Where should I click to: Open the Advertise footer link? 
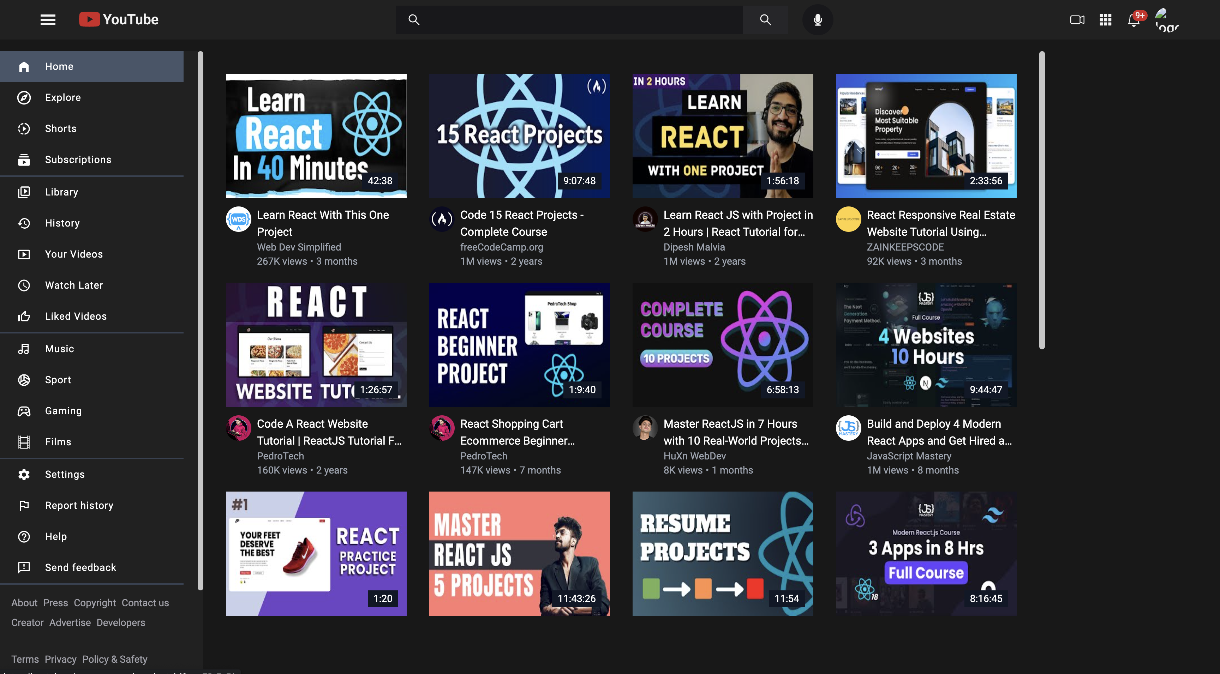(x=70, y=623)
